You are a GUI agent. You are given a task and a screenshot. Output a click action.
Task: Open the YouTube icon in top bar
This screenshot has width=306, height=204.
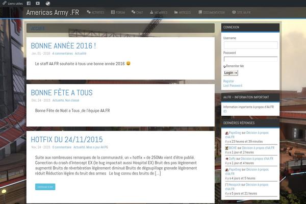pos(38,4)
